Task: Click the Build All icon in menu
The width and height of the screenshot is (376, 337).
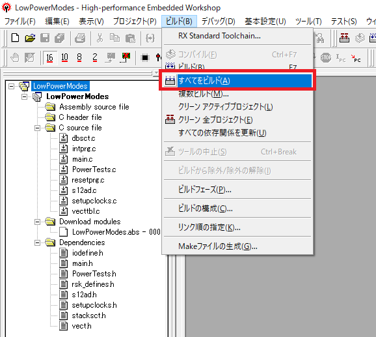Action: pos(170,80)
